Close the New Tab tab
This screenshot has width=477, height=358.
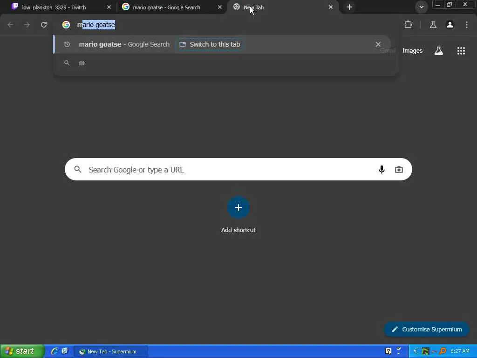coord(330,7)
